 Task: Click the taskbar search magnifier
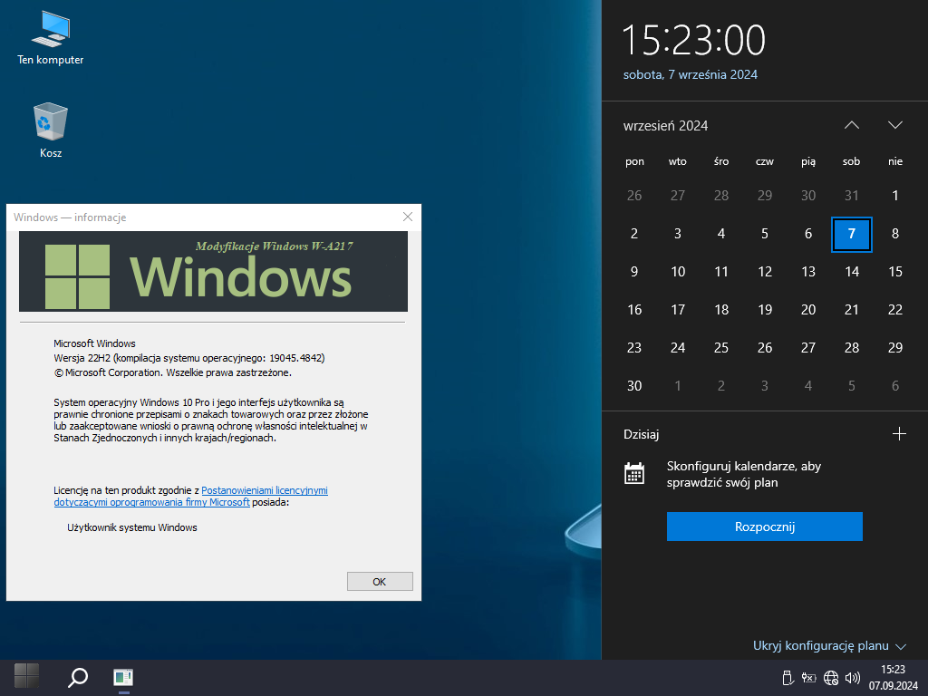click(78, 677)
